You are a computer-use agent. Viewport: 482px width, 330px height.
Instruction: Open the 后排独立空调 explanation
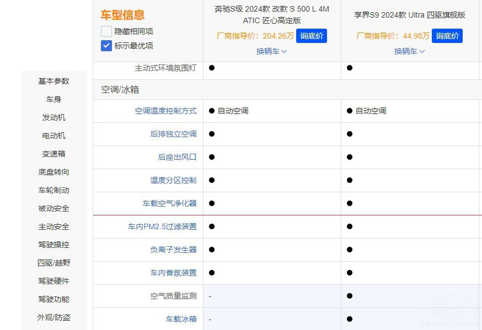pos(173,134)
